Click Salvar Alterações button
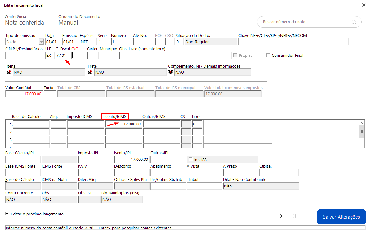 click(x=341, y=217)
